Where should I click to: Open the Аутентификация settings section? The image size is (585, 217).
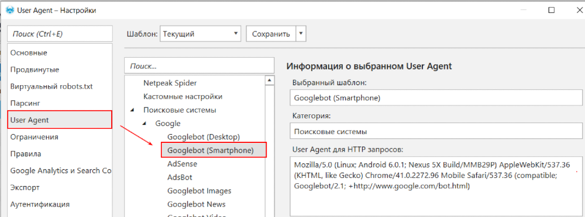coord(60,204)
